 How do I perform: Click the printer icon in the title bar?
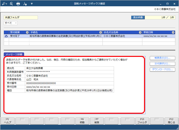tap(18, 4)
